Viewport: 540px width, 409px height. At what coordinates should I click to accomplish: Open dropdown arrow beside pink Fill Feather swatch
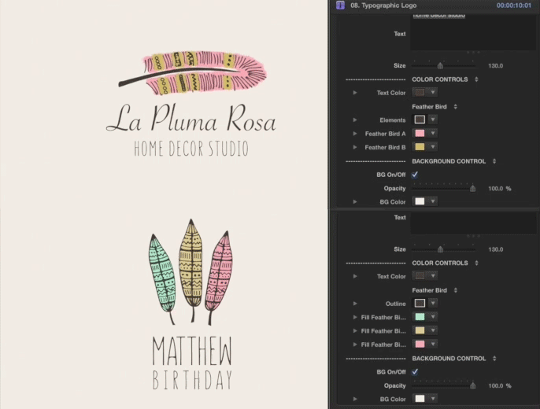432,345
